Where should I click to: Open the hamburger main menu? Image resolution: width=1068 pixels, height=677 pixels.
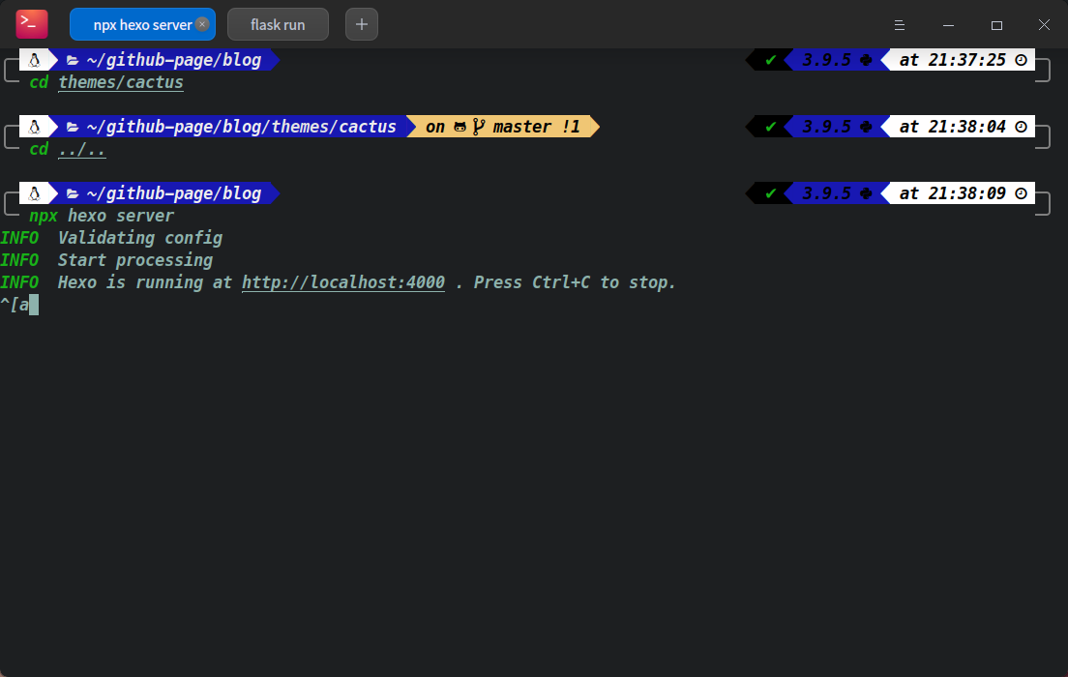[900, 24]
